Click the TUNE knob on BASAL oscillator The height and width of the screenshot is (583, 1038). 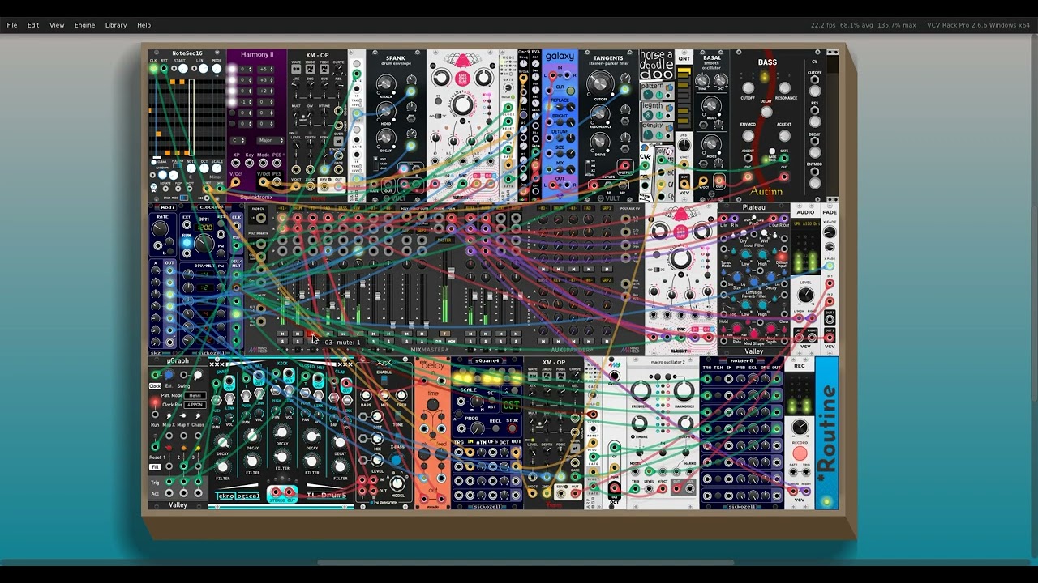pyautogui.click(x=701, y=80)
